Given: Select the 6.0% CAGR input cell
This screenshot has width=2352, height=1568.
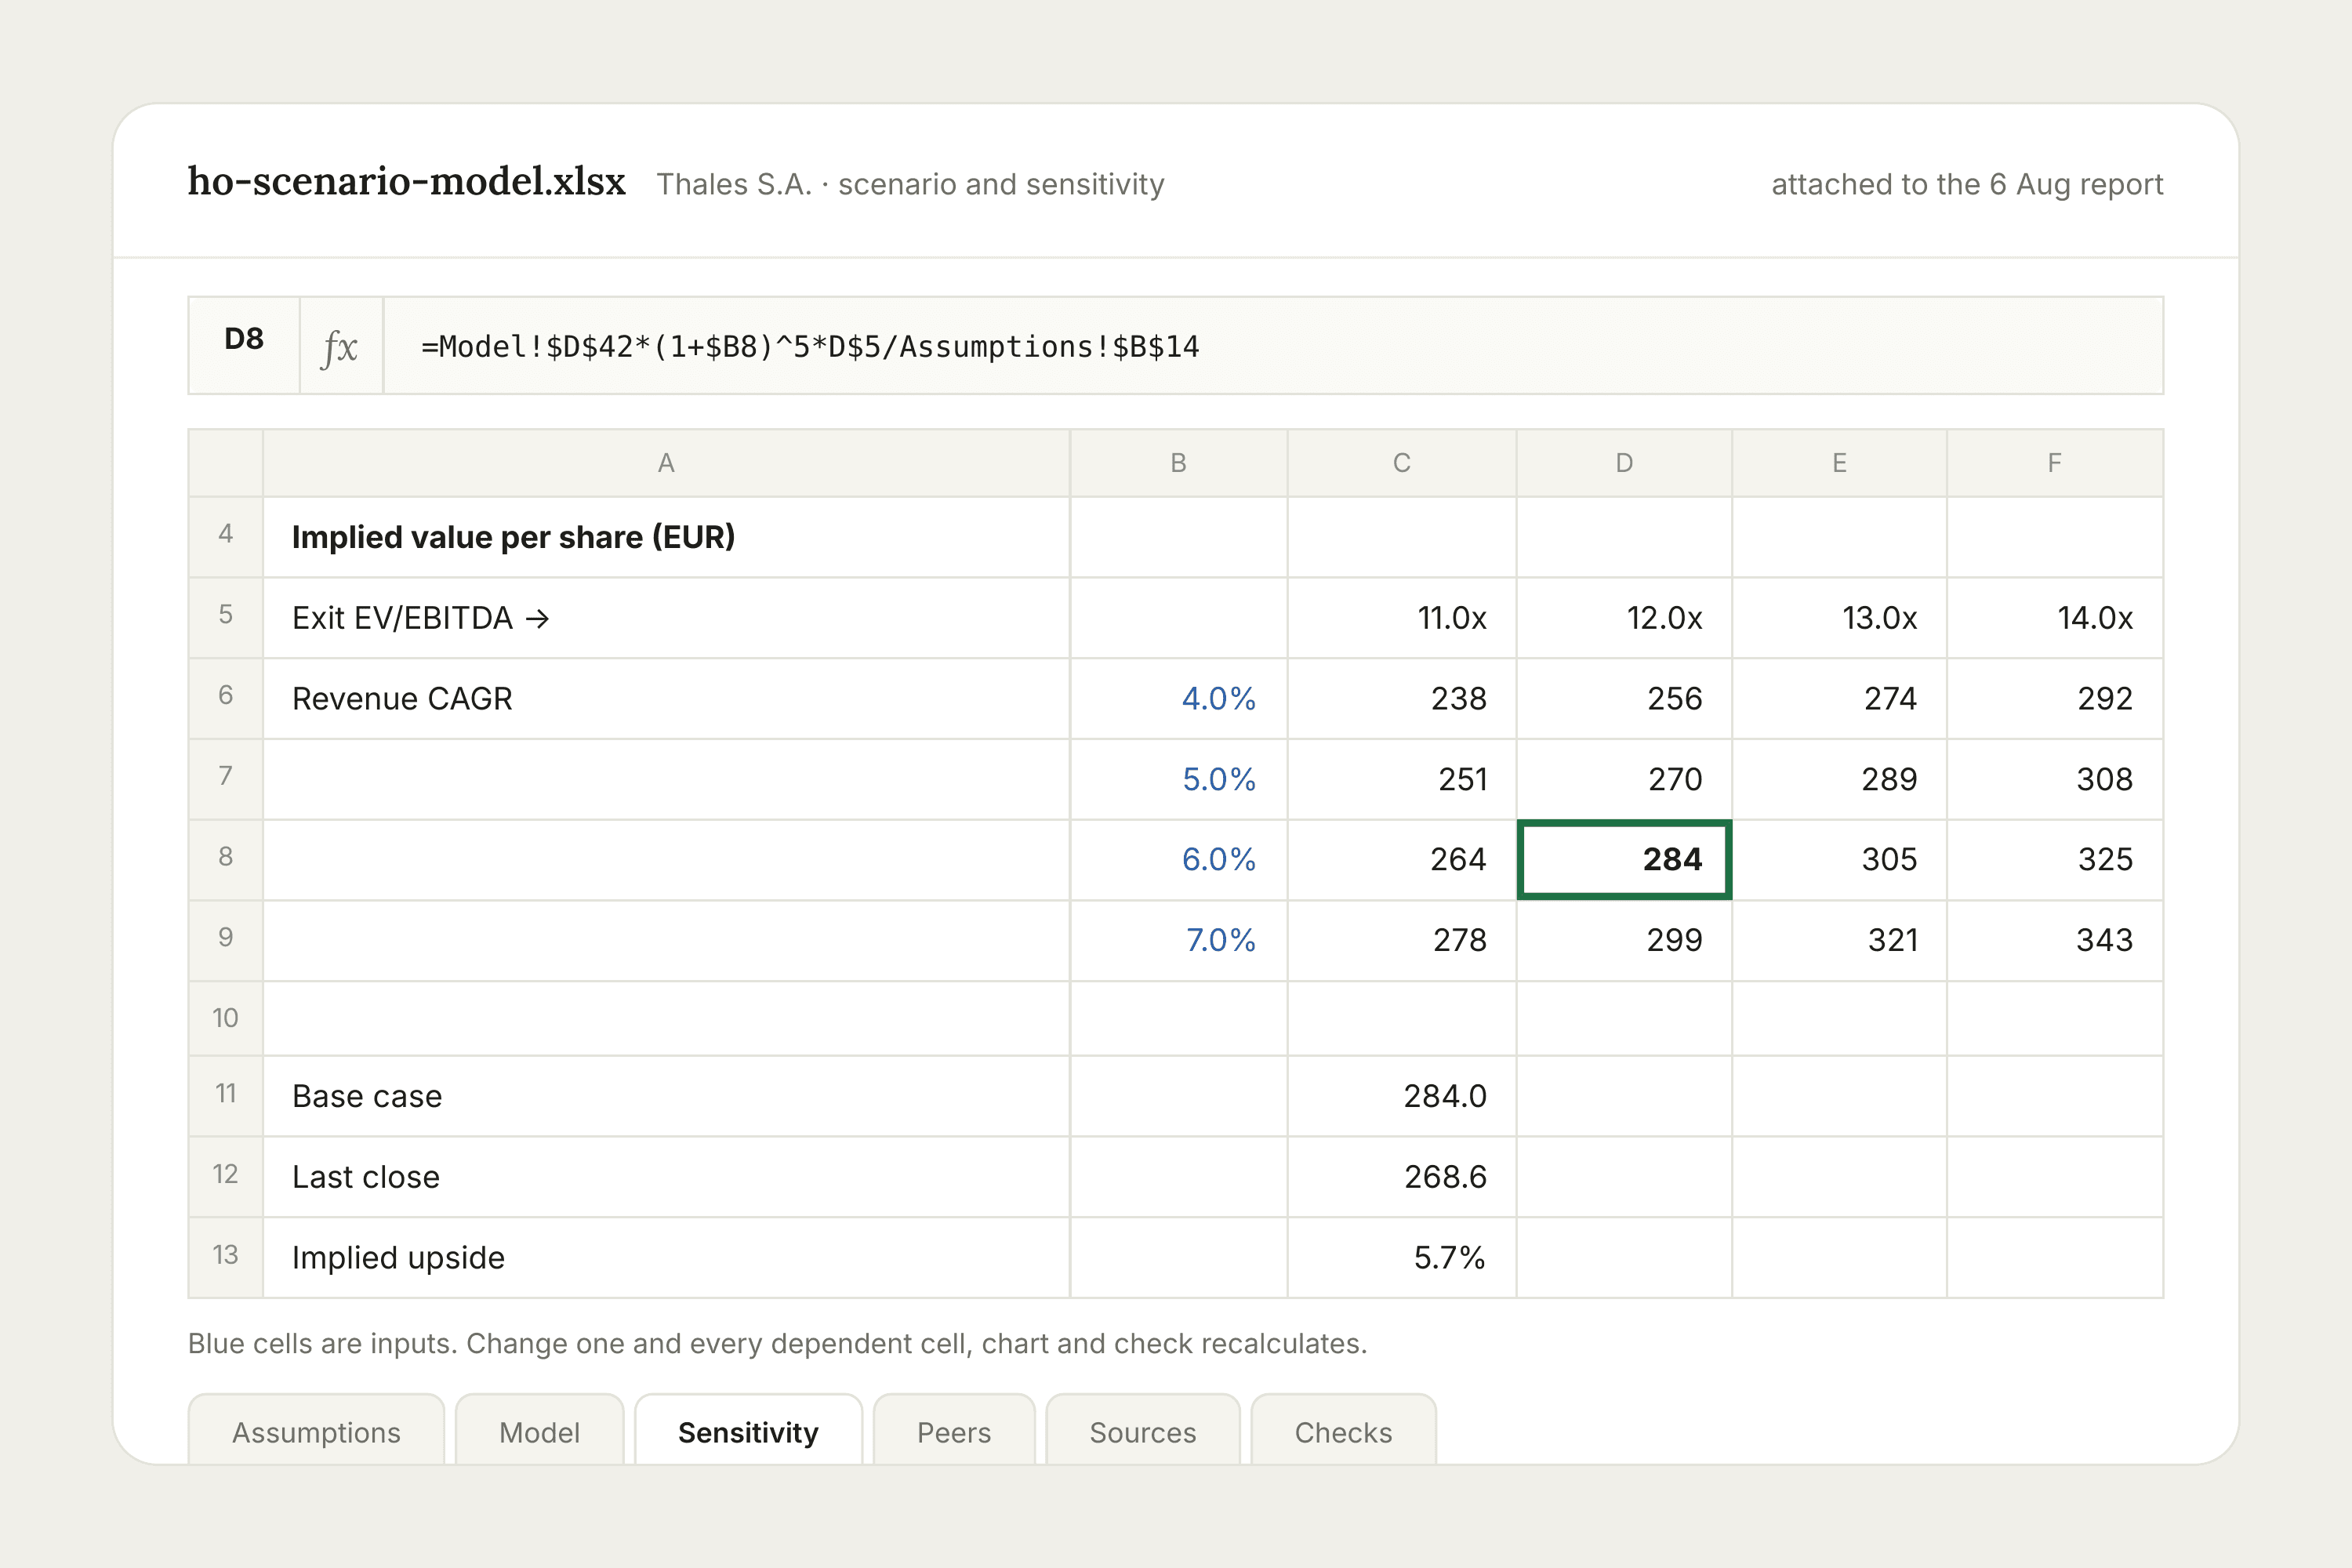Looking at the screenshot, I should [x=1179, y=860].
